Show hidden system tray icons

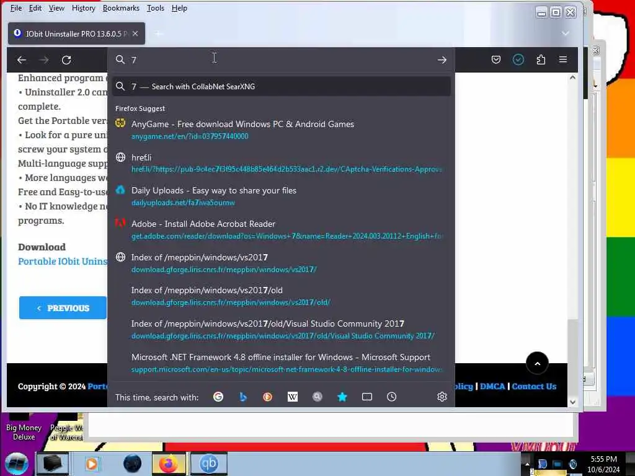[527, 464]
